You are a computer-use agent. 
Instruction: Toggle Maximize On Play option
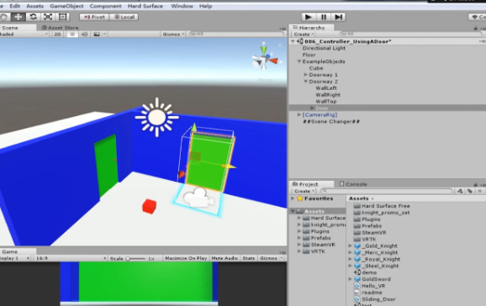(186, 258)
